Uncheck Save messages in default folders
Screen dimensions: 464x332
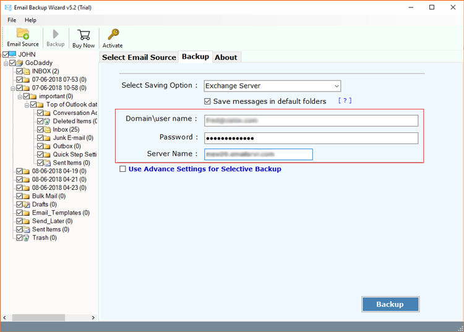[208, 101]
